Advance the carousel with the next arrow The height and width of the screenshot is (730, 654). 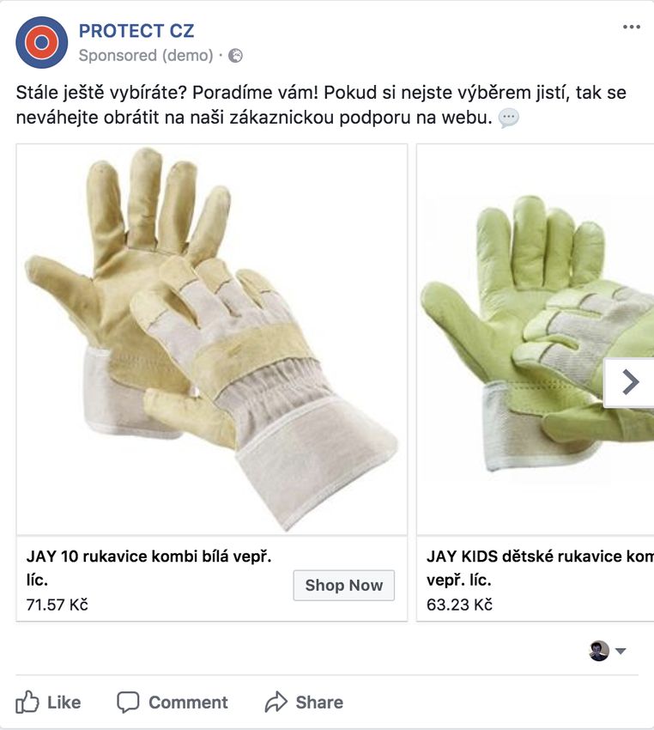tap(629, 383)
